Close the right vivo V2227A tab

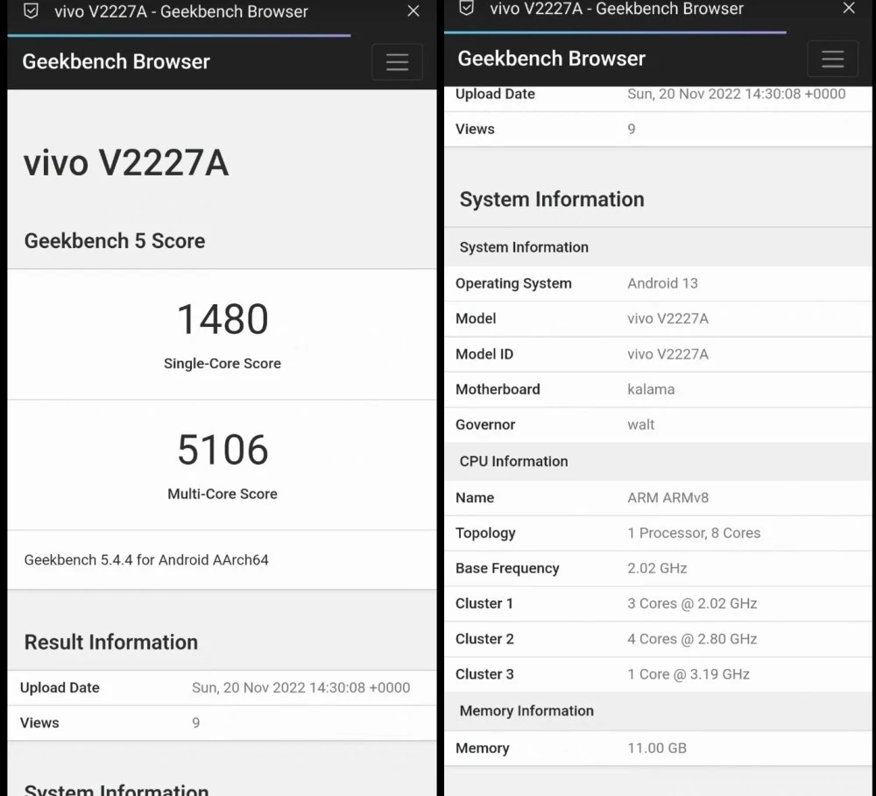point(849,8)
